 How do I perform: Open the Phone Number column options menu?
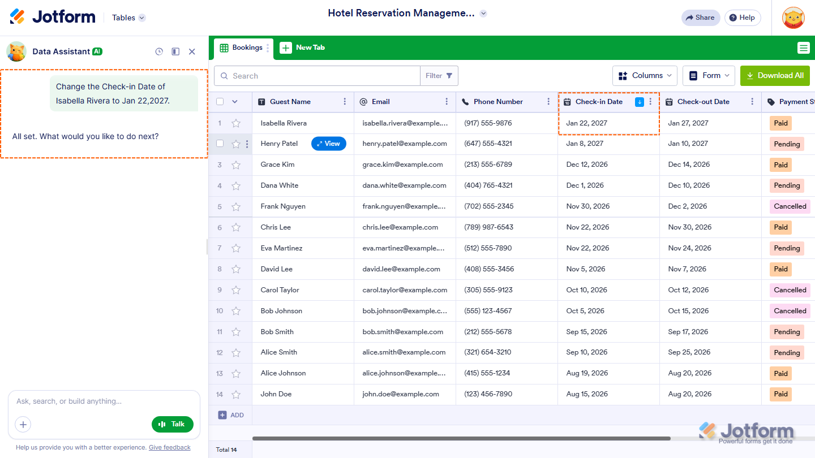tap(548, 102)
